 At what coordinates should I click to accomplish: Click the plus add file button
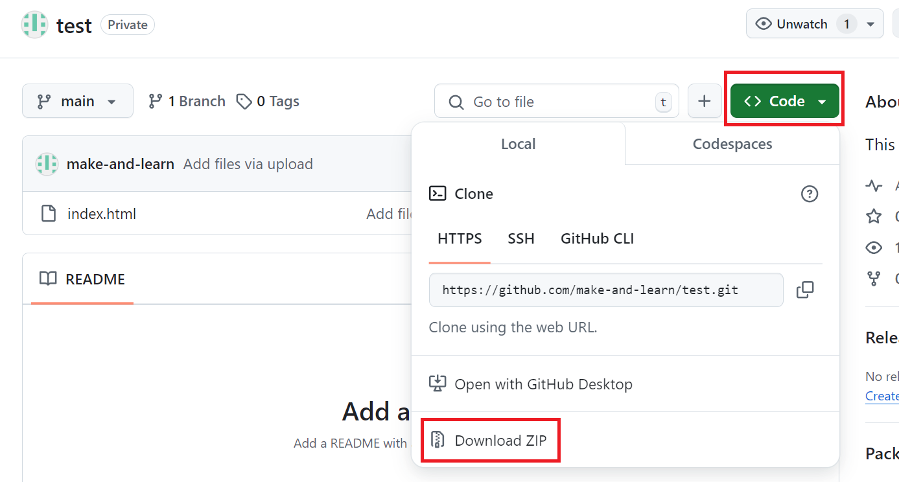coord(705,101)
